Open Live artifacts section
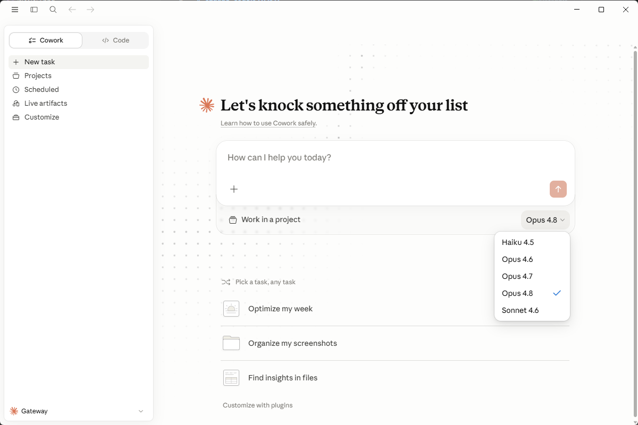 [79, 104]
